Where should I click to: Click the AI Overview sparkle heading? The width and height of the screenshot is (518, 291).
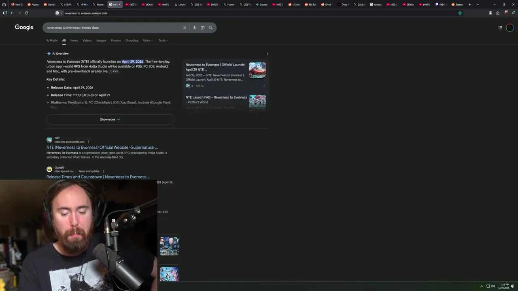[x=57, y=53]
